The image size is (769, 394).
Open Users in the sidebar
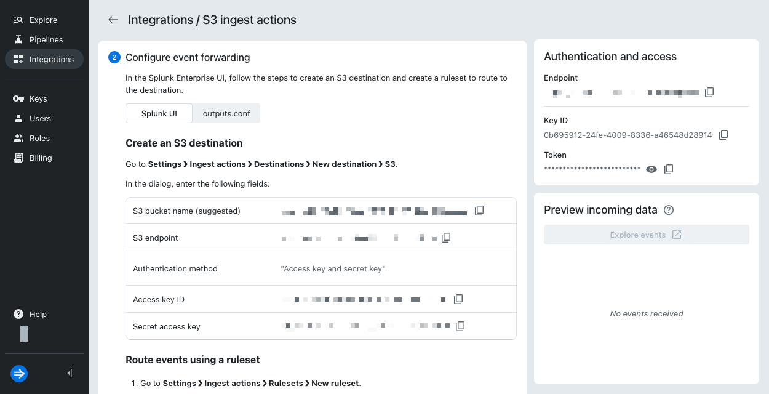44,118
